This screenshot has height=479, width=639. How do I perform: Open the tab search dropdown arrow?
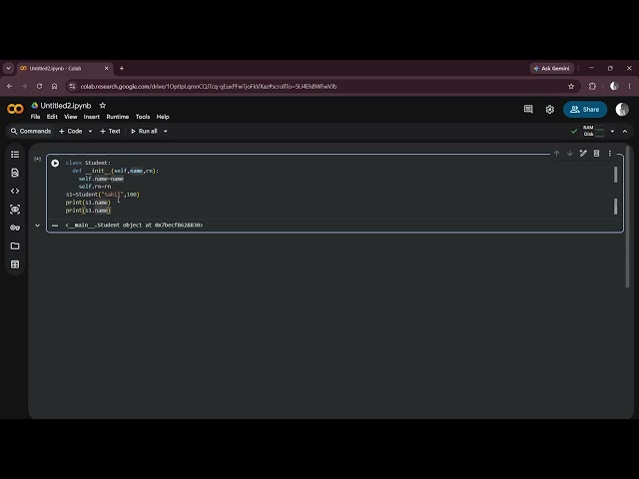coord(8,69)
